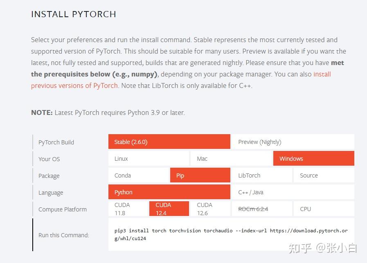The image size is (367, 263).
Task: Select Windows operating system option
Action: pos(313,159)
